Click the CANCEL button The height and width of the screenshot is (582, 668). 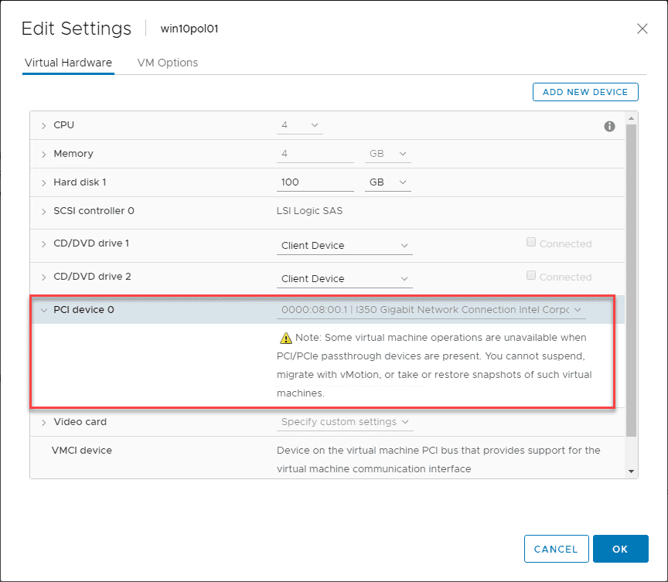tap(556, 549)
